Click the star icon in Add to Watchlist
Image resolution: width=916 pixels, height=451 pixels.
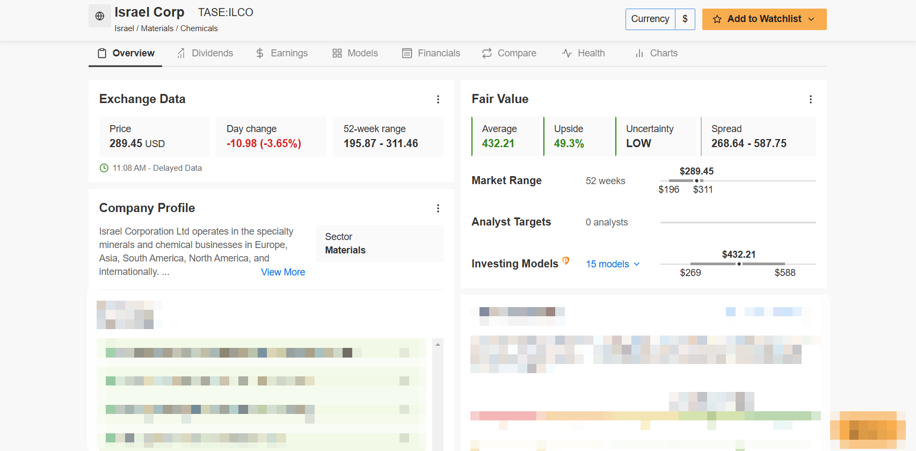pos(717,19)
